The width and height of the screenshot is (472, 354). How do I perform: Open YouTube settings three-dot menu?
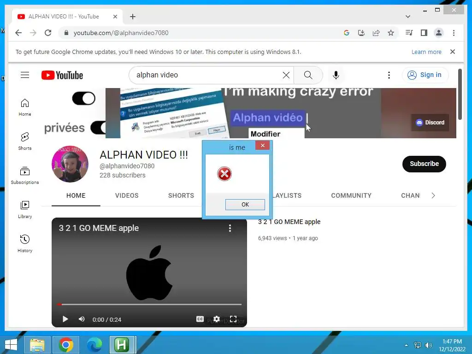389,75
